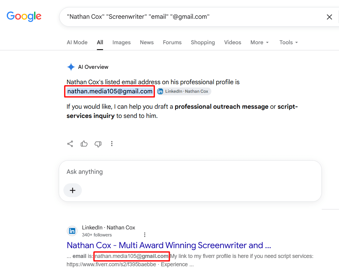339x273 pixels.
Task: Open AI Overview three-dot options menu
Action: (x=112, y=144)
